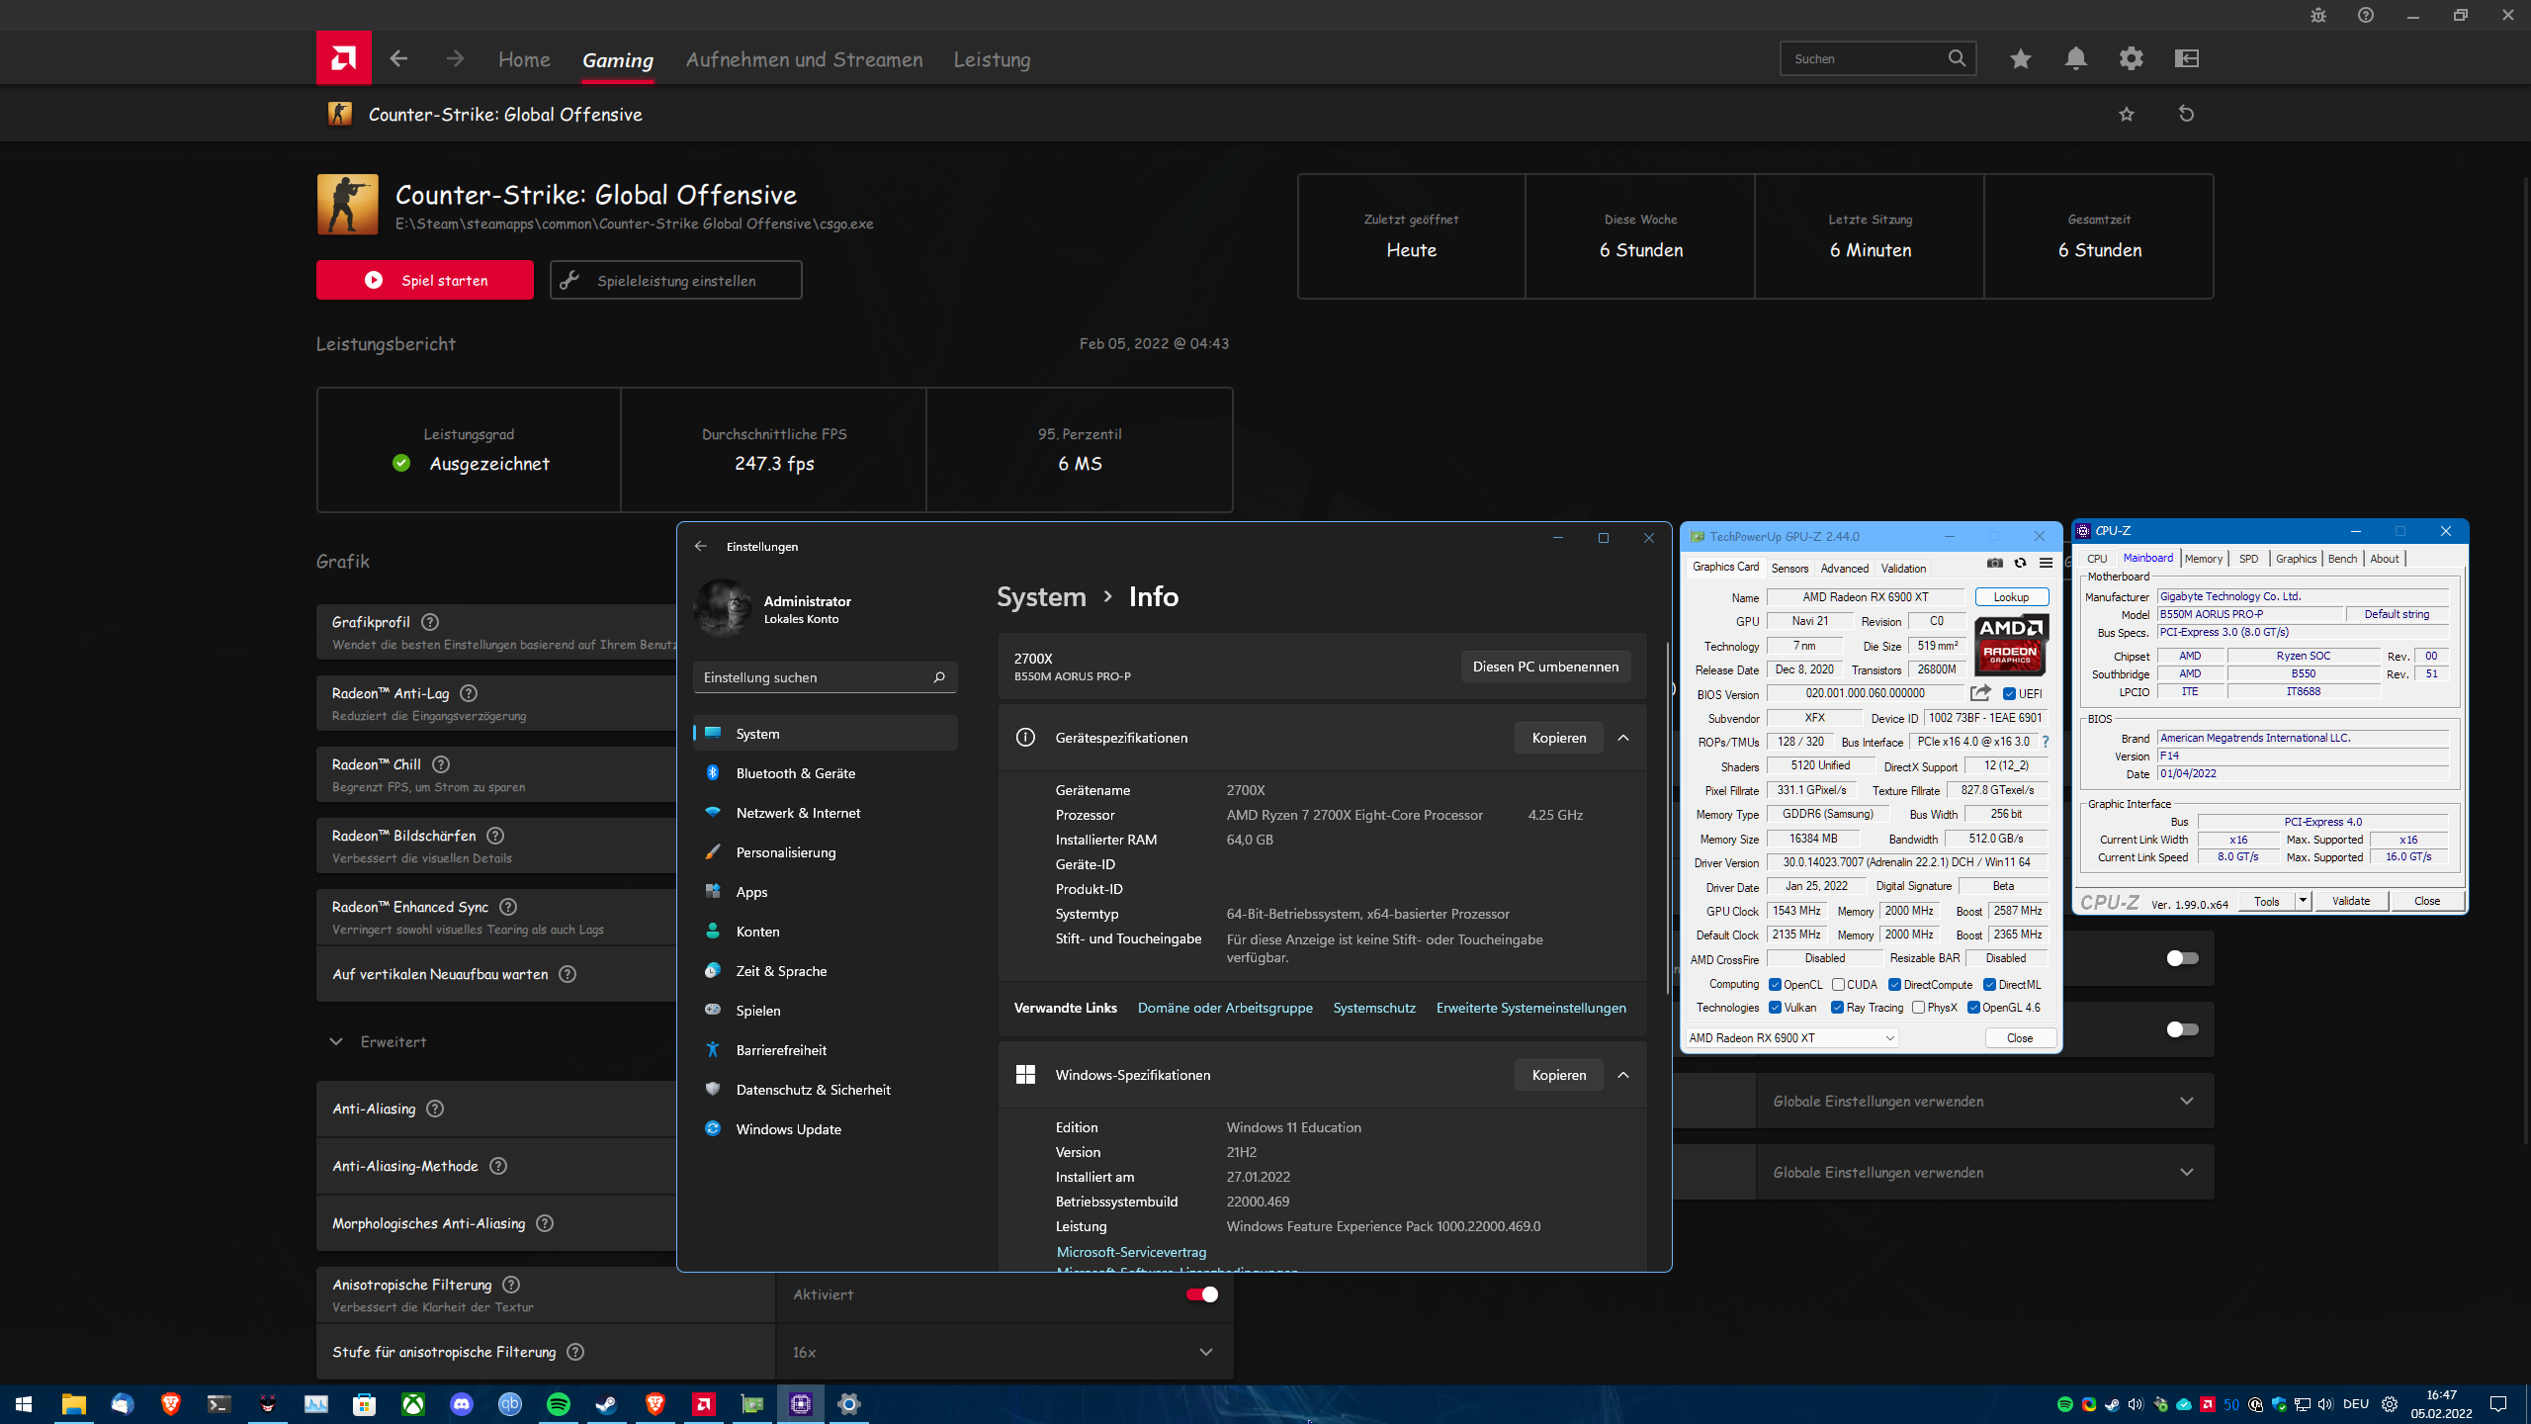Click the AMD logo home icon
Image resolution: width=2531 pixels, height=1424 pixels.
[343, 58]
